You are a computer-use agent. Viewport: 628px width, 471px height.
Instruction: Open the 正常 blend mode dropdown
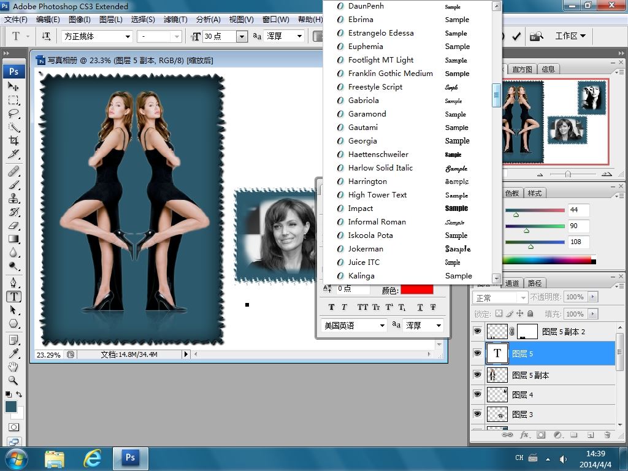(x=522, y=297)
